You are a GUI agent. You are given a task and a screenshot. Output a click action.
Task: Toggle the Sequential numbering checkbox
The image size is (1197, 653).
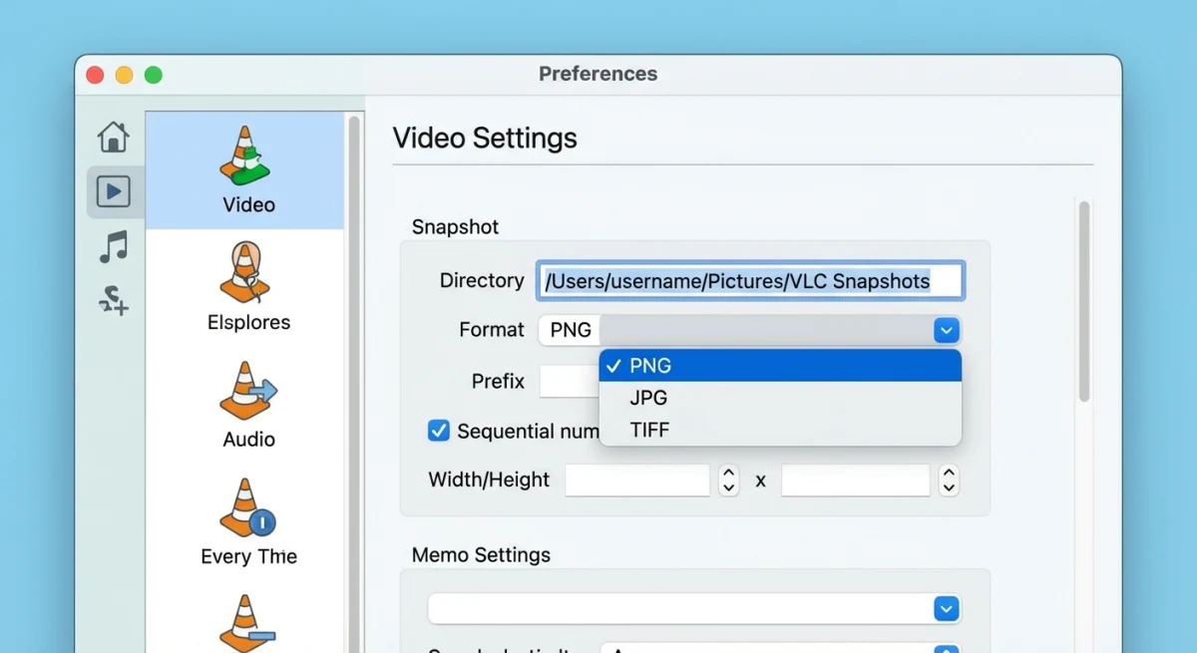pyautogui.click(x=439, y=431)
